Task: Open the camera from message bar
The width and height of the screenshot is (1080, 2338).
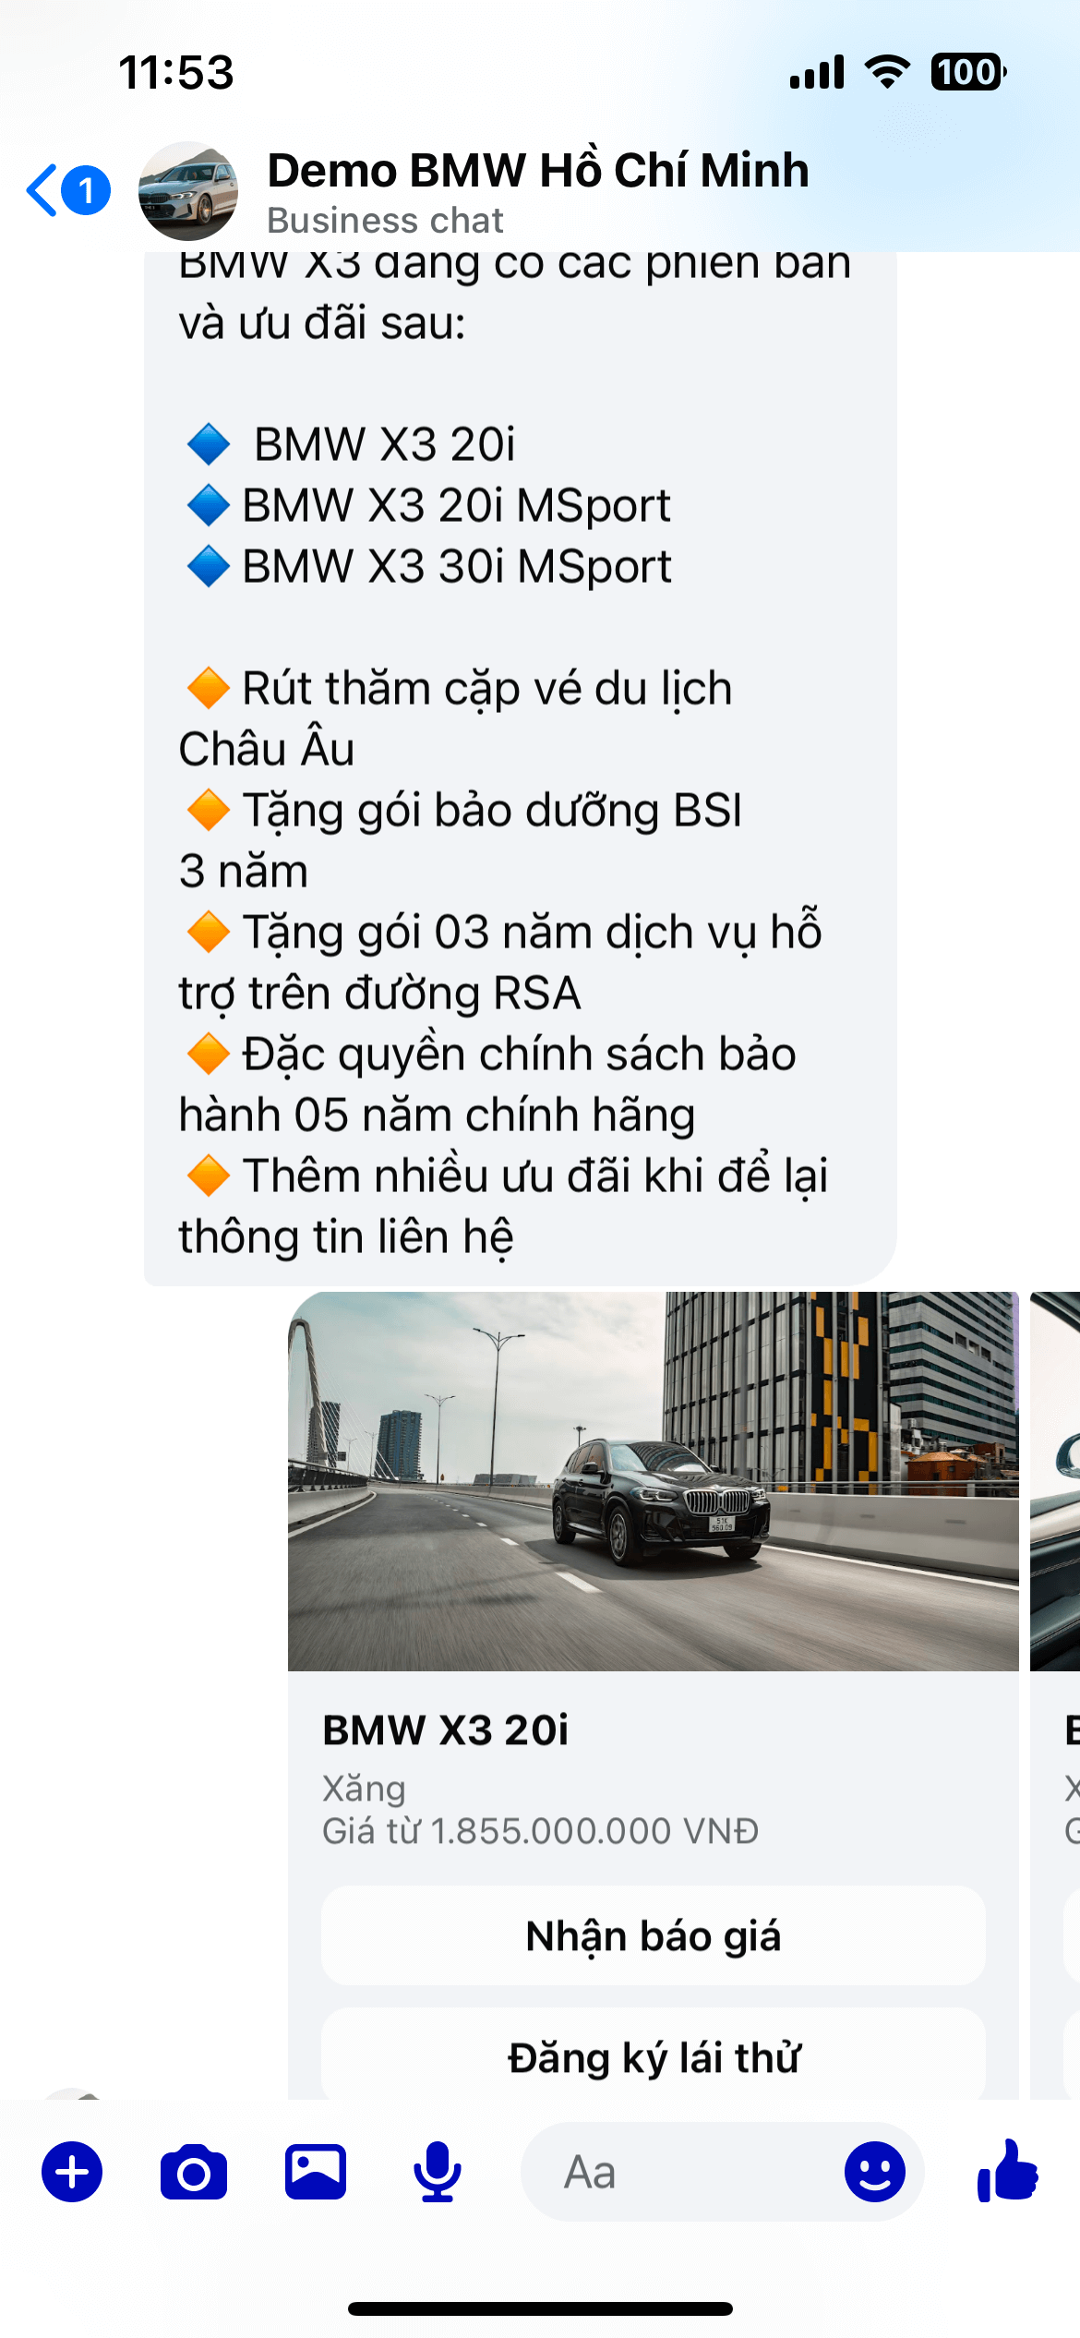Action: [x=194, y=2172]
